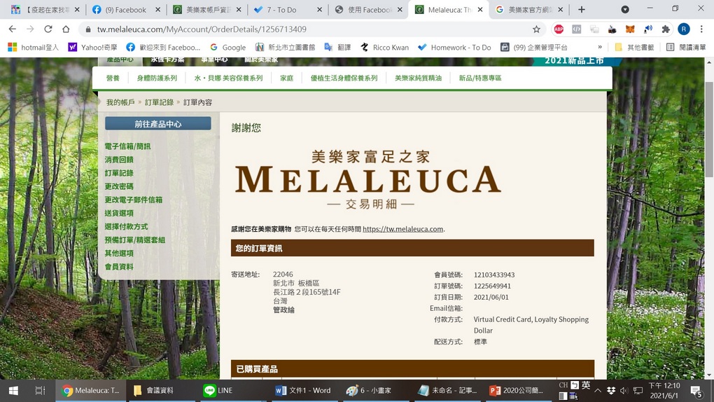The image size is (714, 402).
Task: Open the browser home page icon
Action: pos(66,29)
